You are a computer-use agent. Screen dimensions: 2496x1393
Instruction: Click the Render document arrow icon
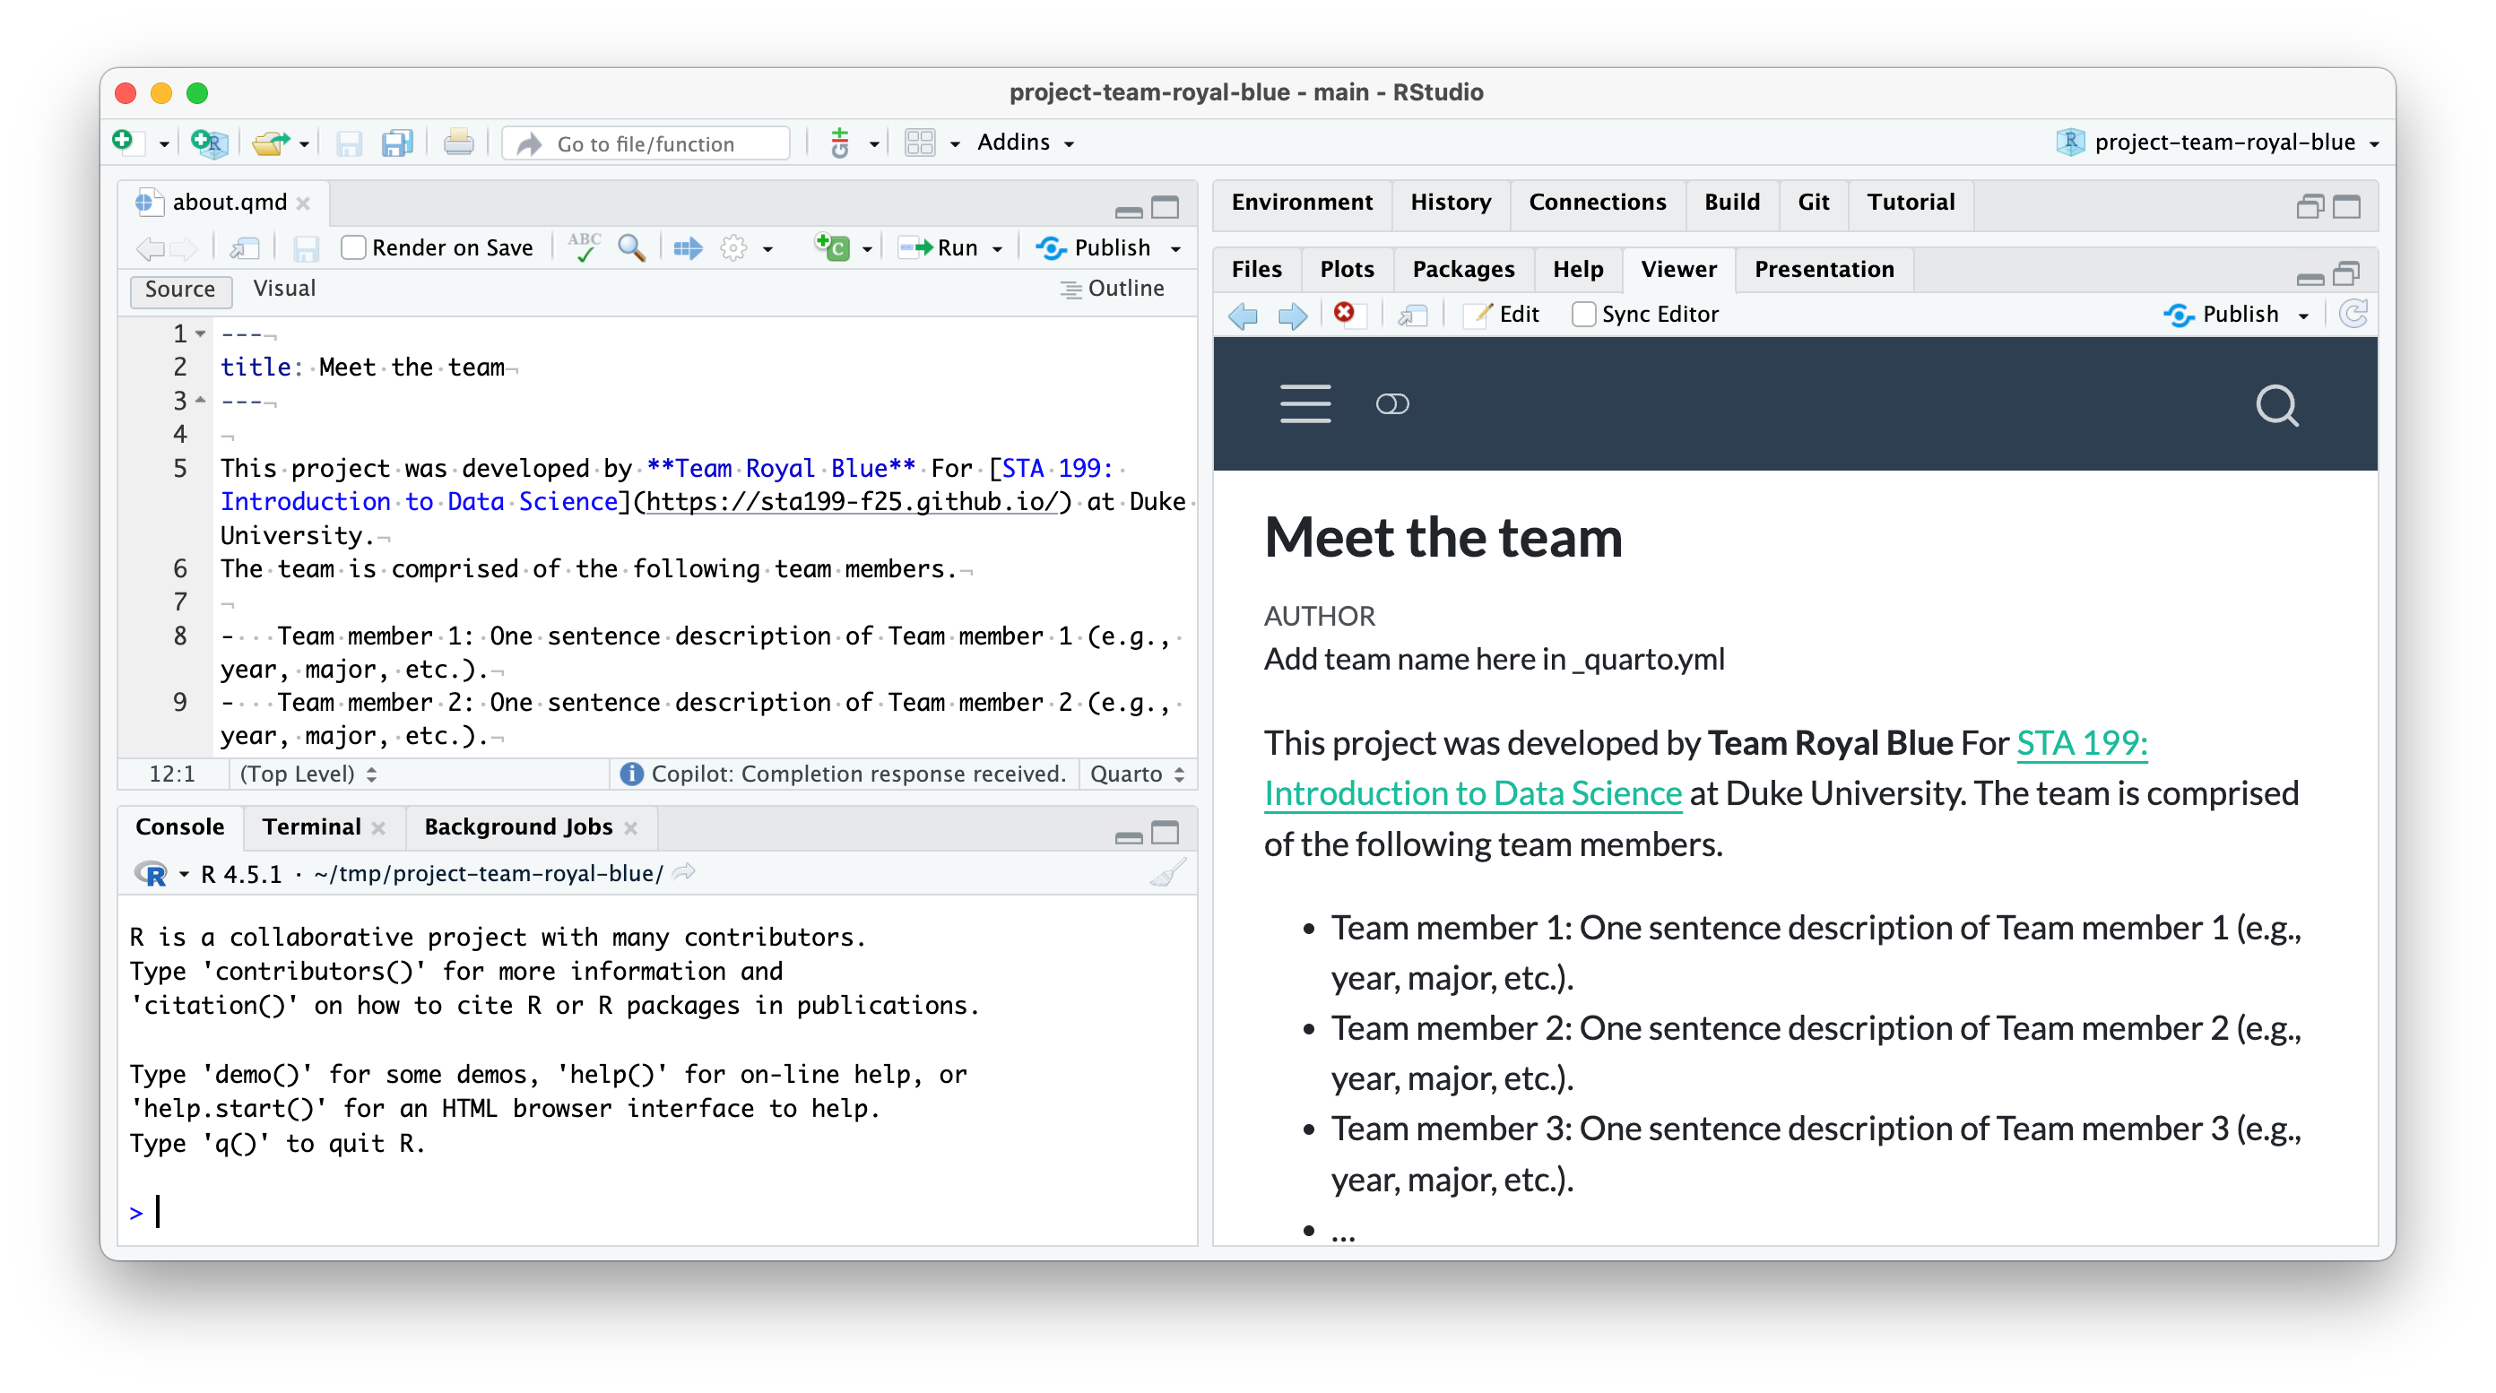[x=688, y=248]
